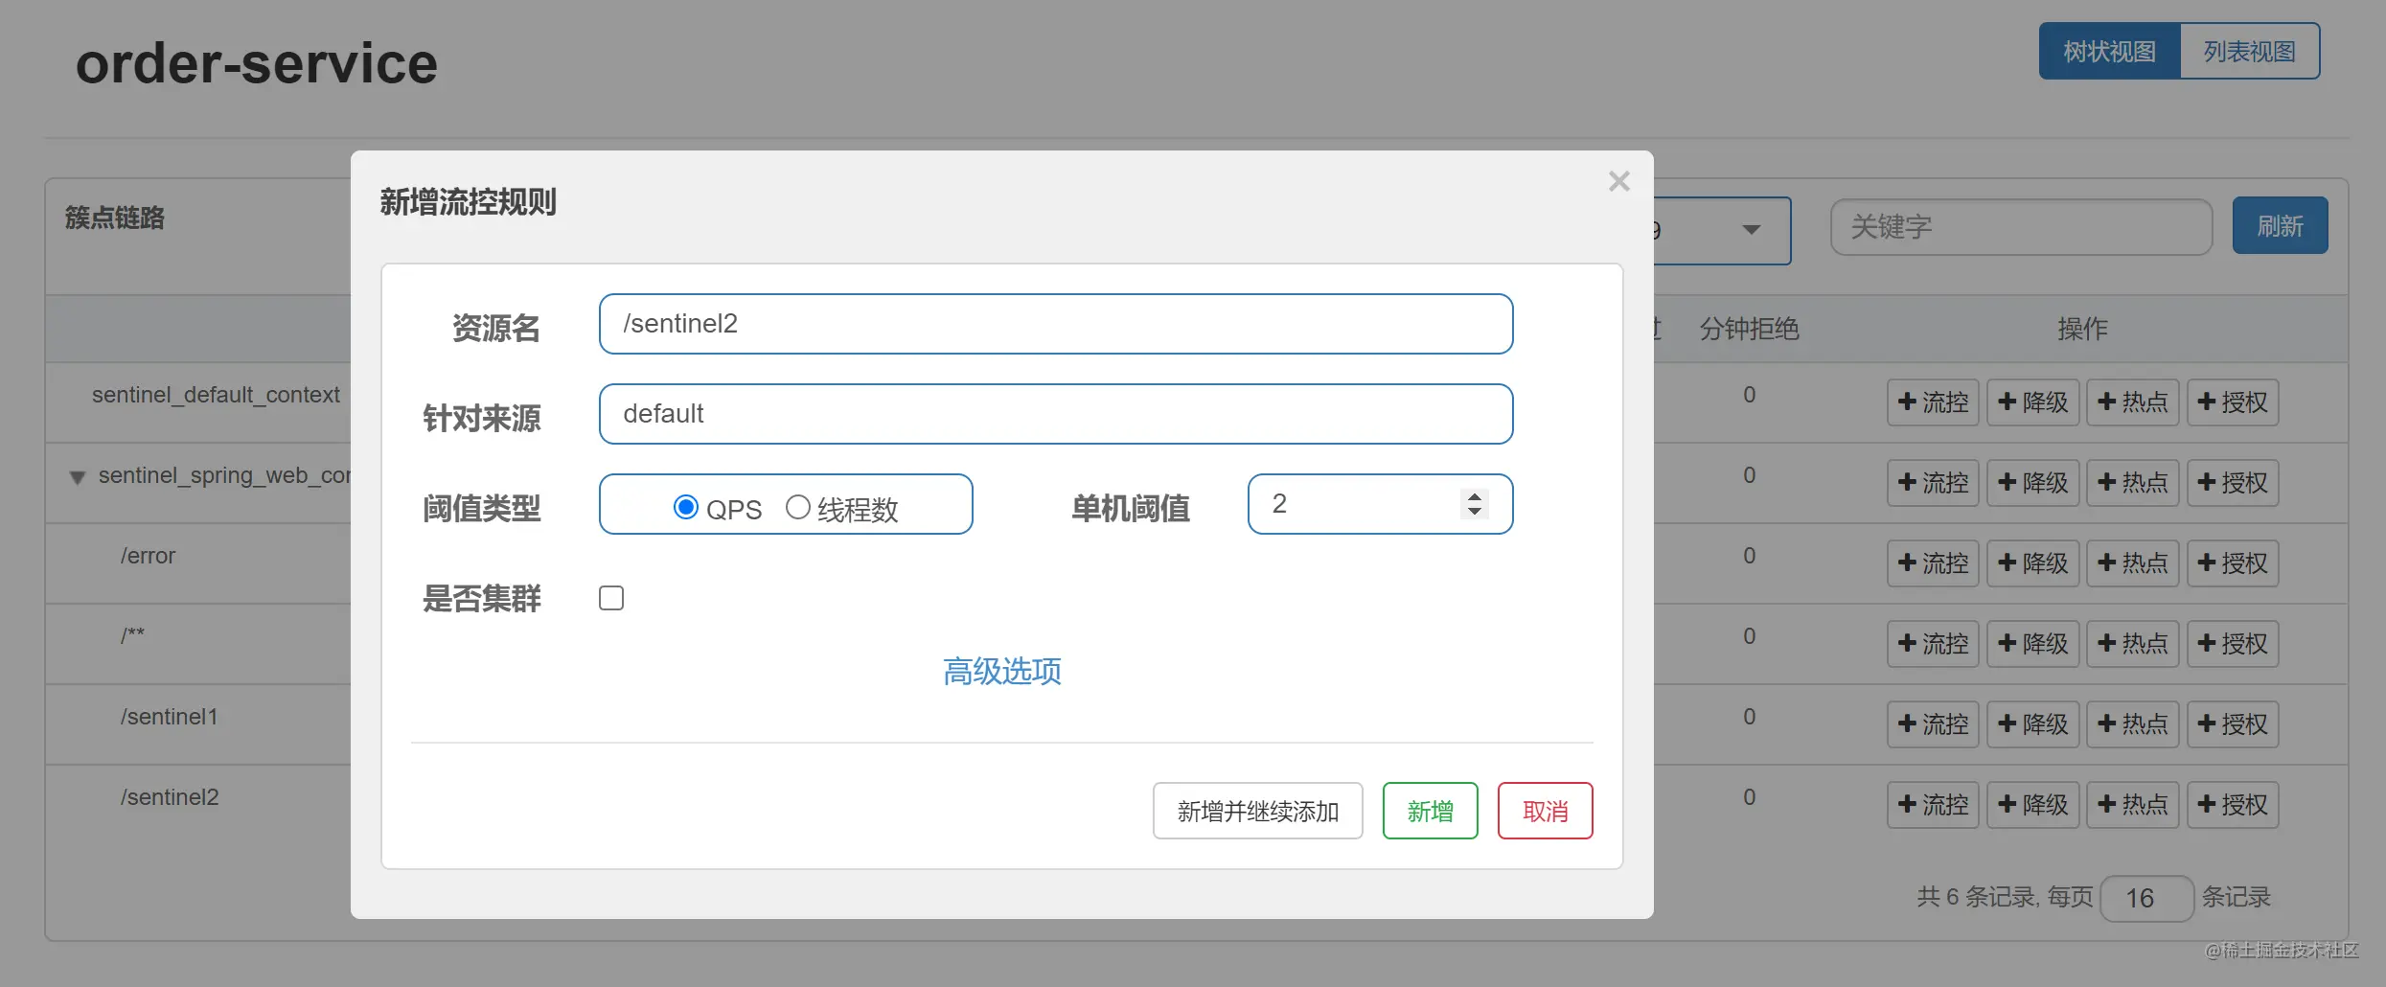Select the /sentinel1 resource row
2386x987 pixels.
point(170,717)
